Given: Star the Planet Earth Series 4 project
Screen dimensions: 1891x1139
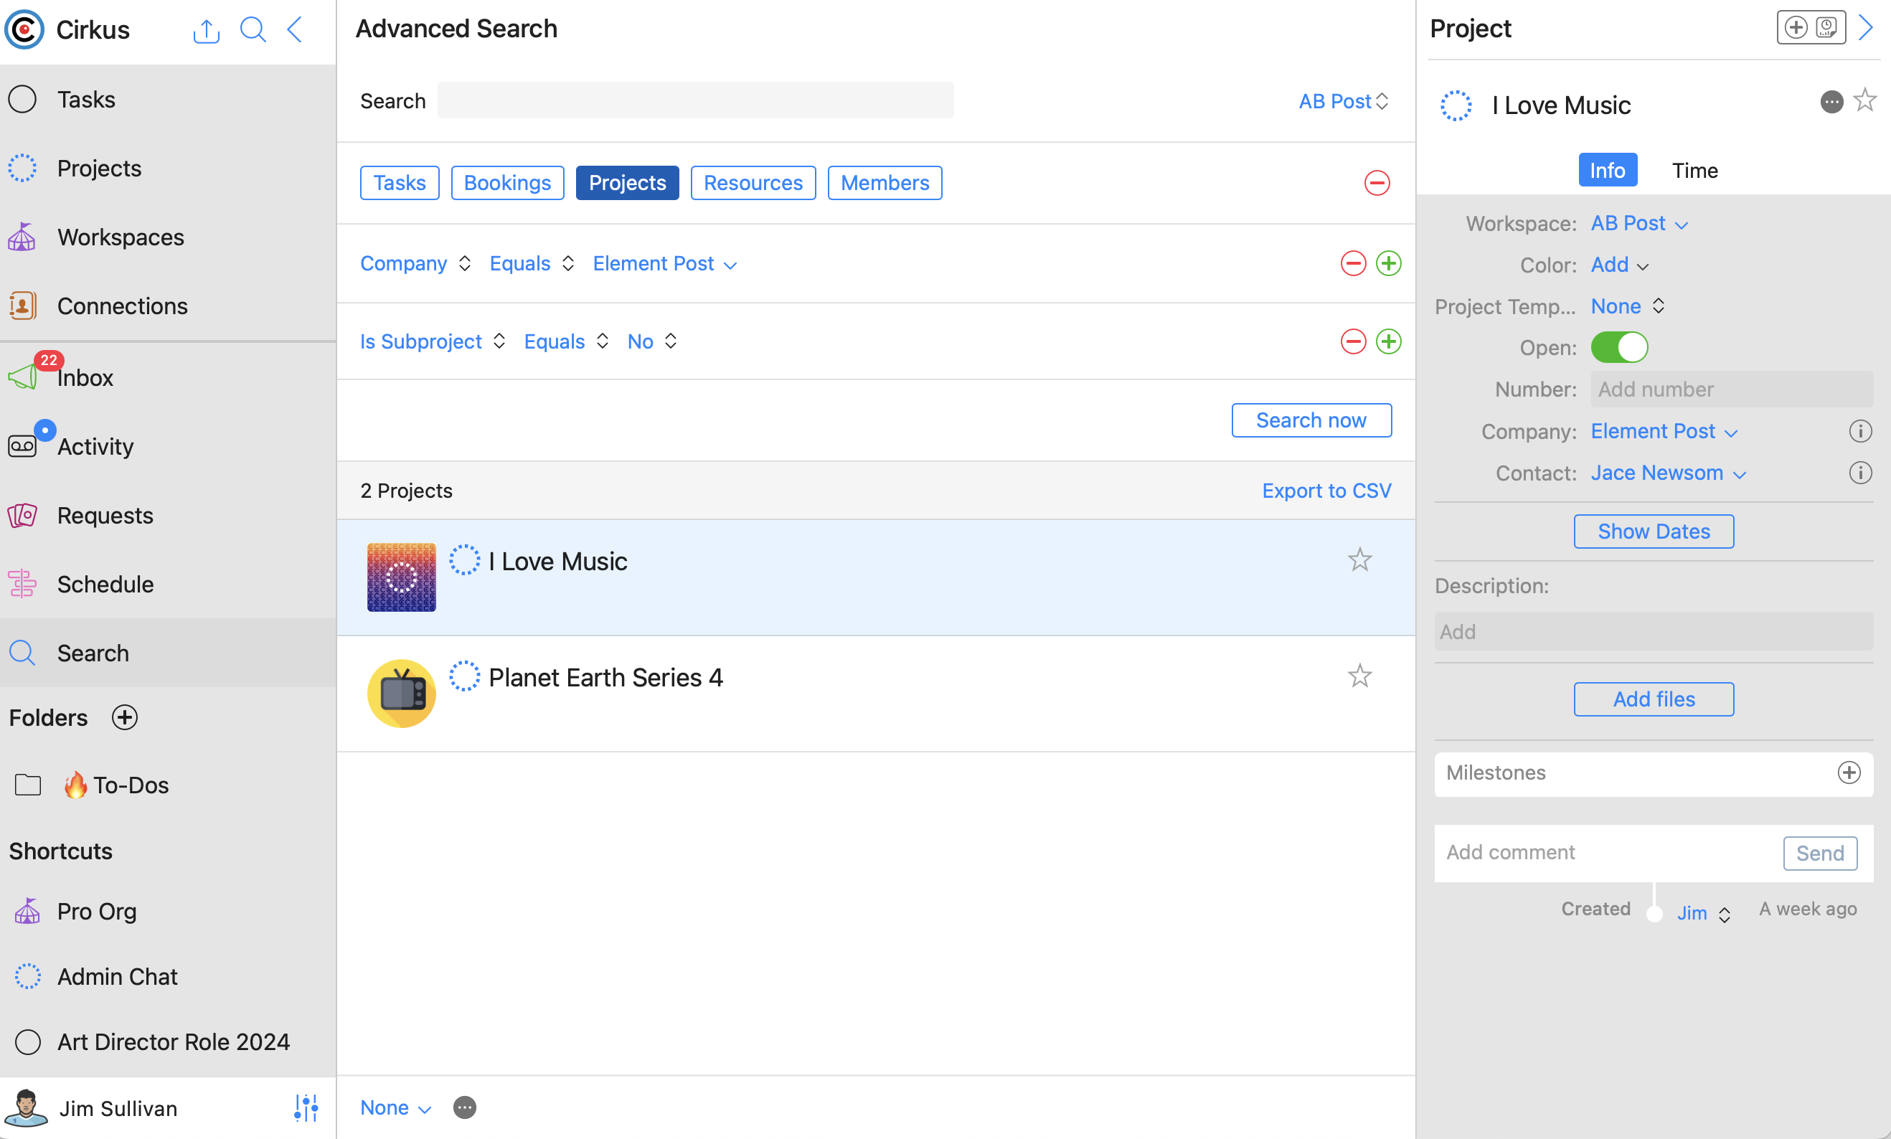Looking at the screenshot, I should coord(1359,676).
